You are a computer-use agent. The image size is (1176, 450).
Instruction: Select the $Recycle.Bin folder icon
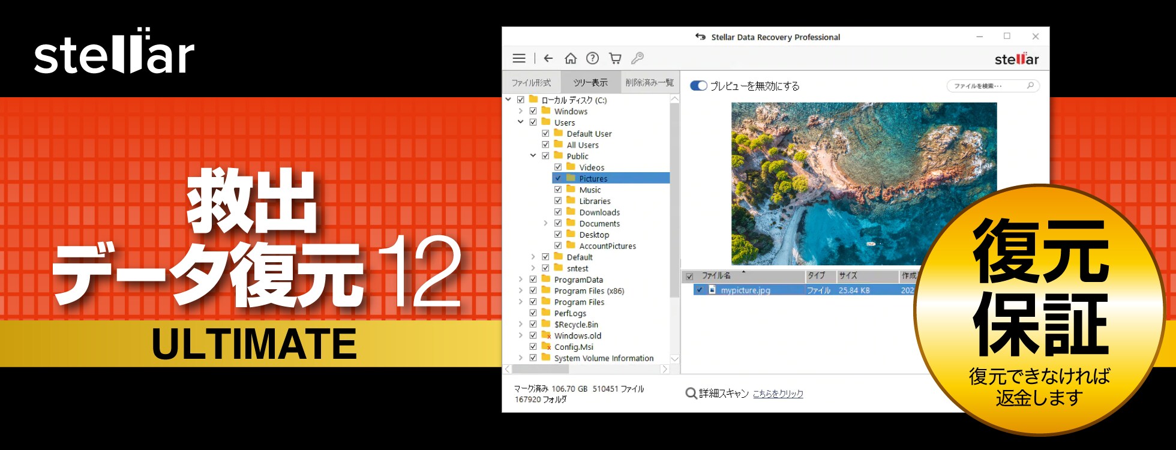546,325
